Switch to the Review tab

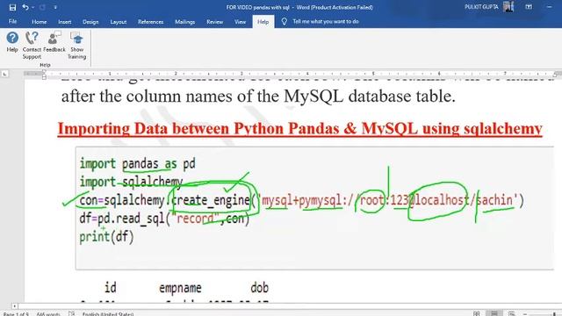[214, 22]
